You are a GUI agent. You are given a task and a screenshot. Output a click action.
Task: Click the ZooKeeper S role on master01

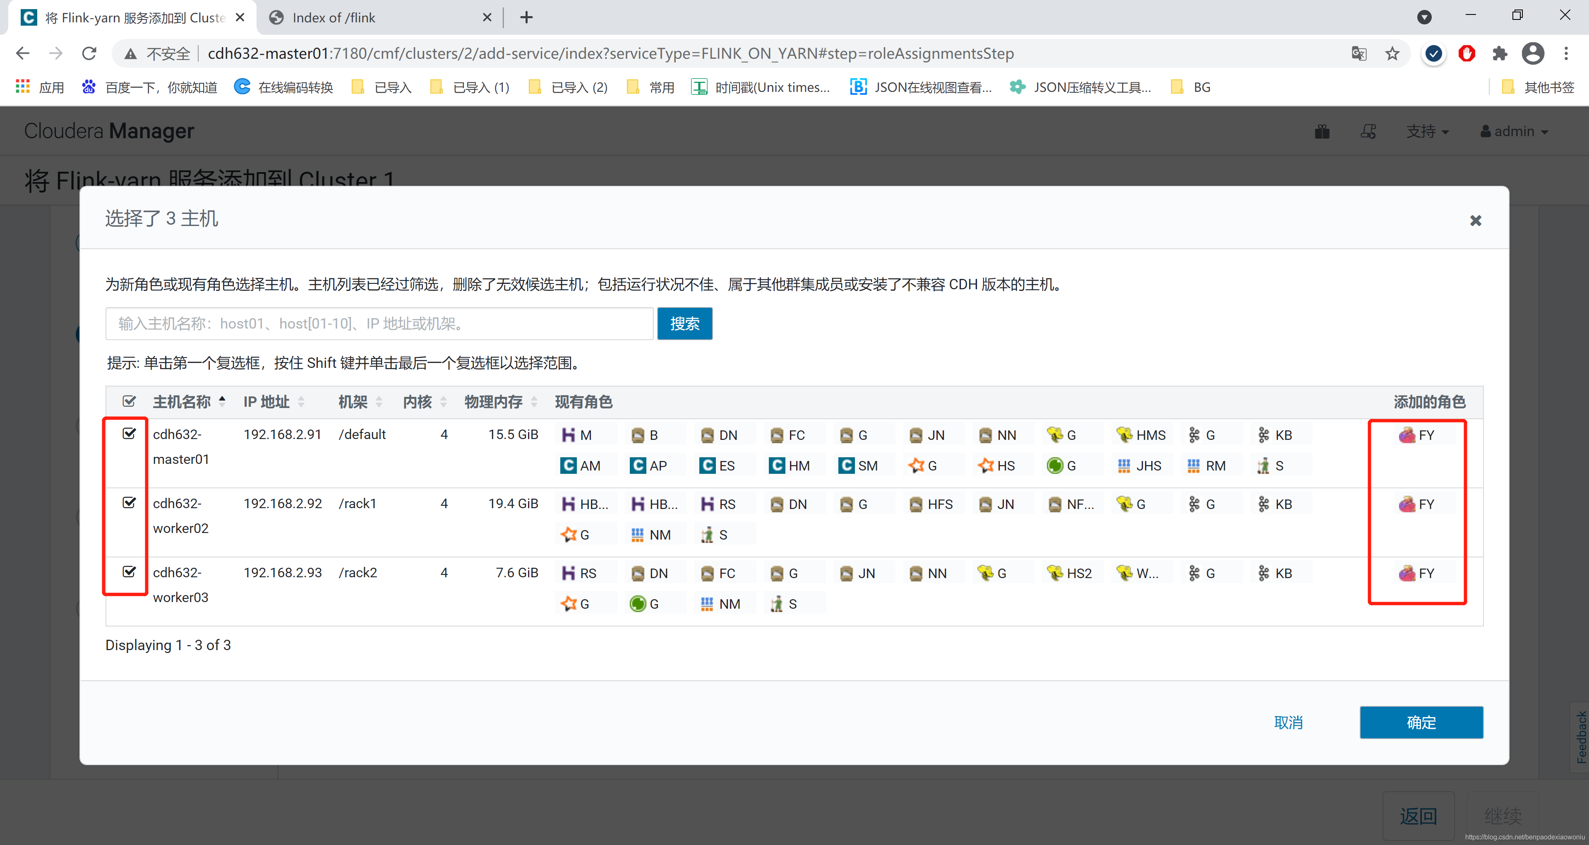(x=1270, y=466)
